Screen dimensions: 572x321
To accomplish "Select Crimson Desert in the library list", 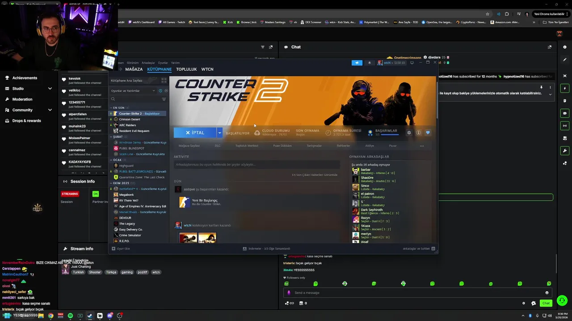I will 130,119.
